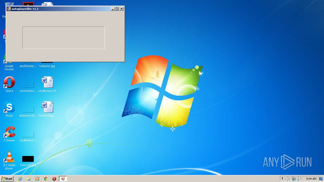Open the Start menu
The width and height of the screenshot is (324, 182).
point(7,179)
